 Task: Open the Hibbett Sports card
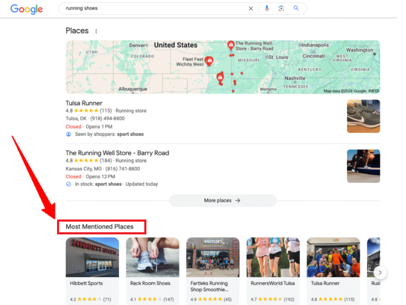(92, 271)
